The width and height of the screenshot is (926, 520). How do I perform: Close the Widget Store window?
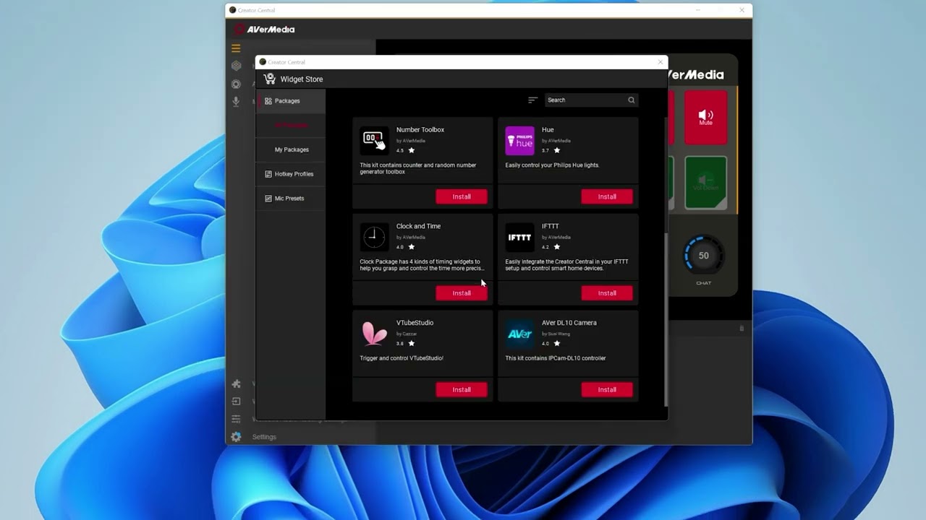(x=660, y=62)
